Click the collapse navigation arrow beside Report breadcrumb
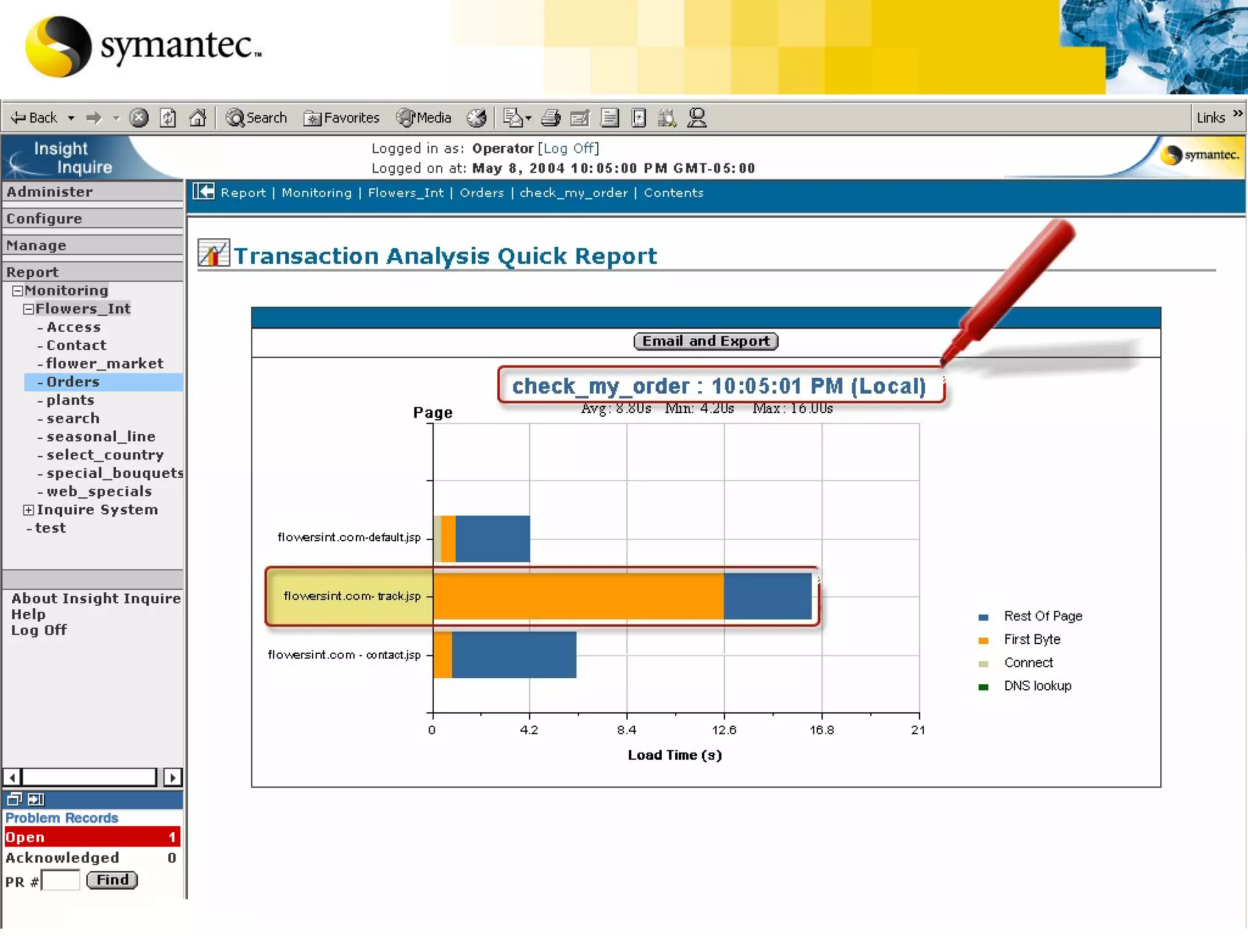The height and width of the screenshot is (936, 1248). [x=204, y=192]
